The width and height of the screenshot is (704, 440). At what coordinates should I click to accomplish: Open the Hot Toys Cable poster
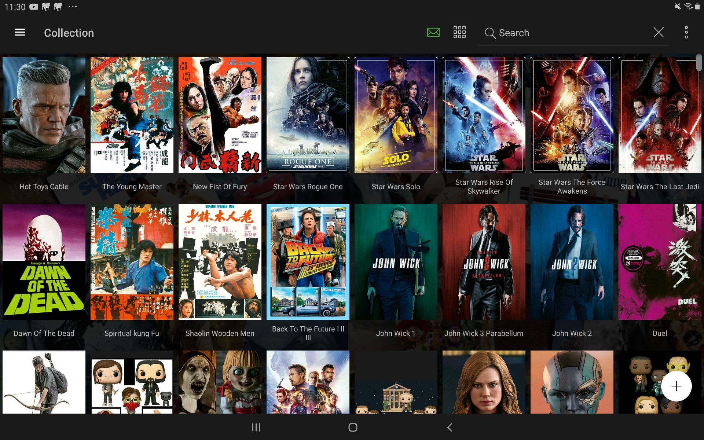(44, 115)
